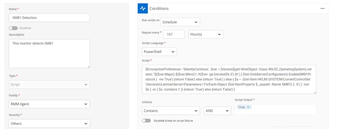
Task: Click inside the PowerShell Script text area
Action: (229, 80)
